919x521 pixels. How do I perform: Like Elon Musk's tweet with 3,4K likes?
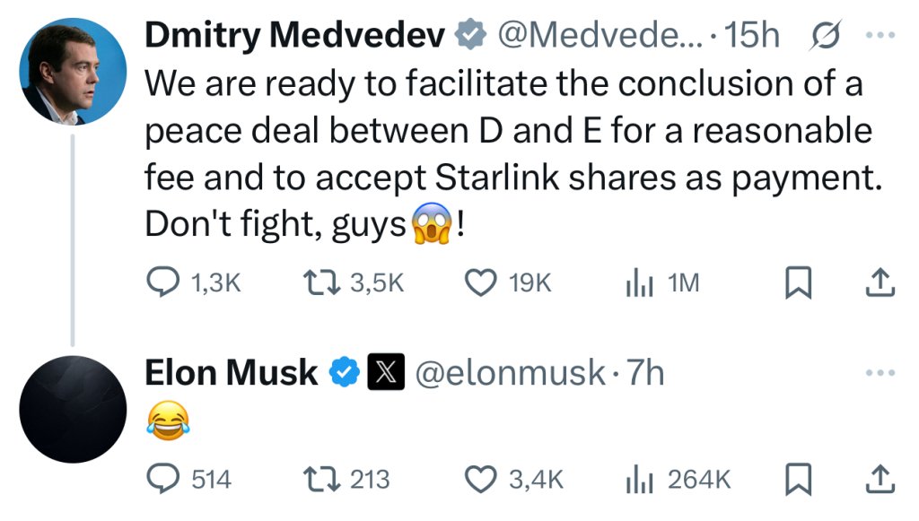click(x=481, y=480)
